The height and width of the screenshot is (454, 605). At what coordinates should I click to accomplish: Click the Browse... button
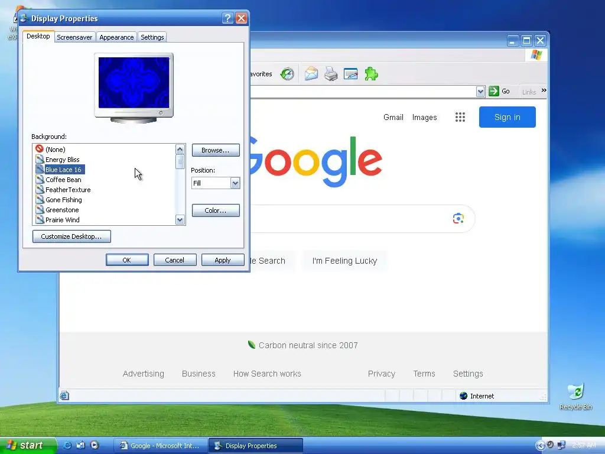click(x=216, y=150)
